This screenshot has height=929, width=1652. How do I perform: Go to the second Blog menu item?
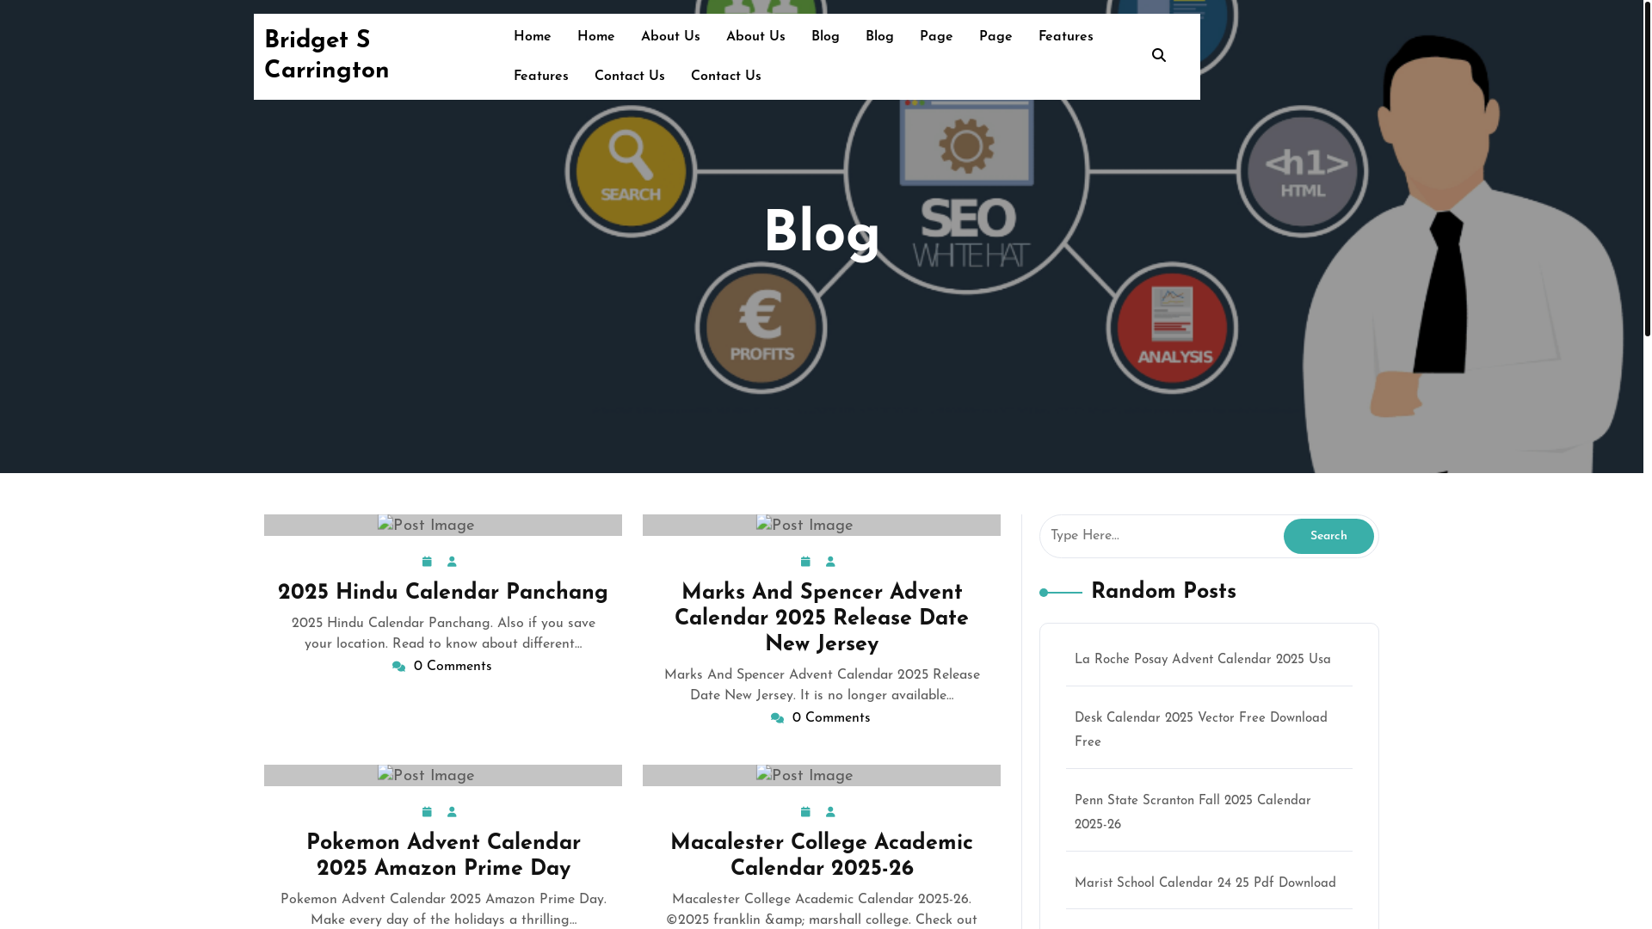pyautogui.click(x=879, y=37)
